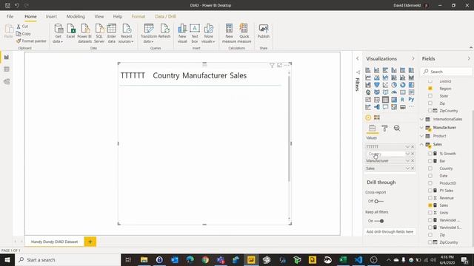Uncheck the Sales measure checkbox
This screenshot has width=474, height=266.
click(430, 205)
